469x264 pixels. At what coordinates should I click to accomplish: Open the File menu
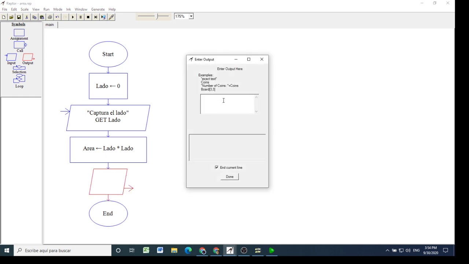[x=4, y=9]
